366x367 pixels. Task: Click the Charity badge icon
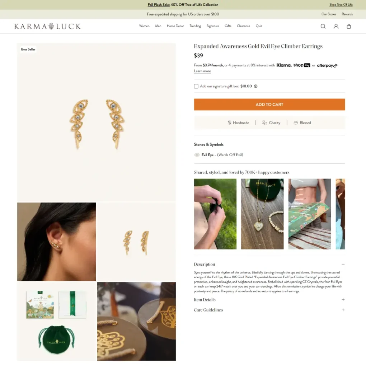point(264,123)
